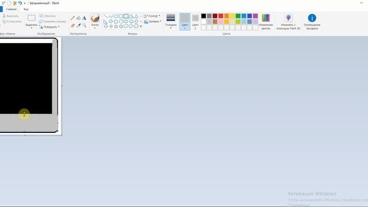Choose the straight Line shape

click(x=106, y=16)
